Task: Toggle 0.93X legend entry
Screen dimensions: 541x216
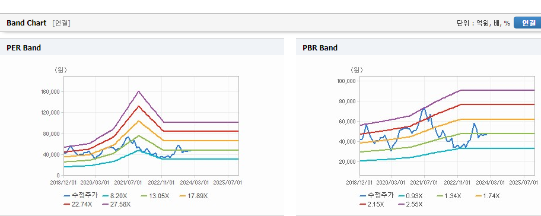Action: pyautogui.click(x=411, y=196)
